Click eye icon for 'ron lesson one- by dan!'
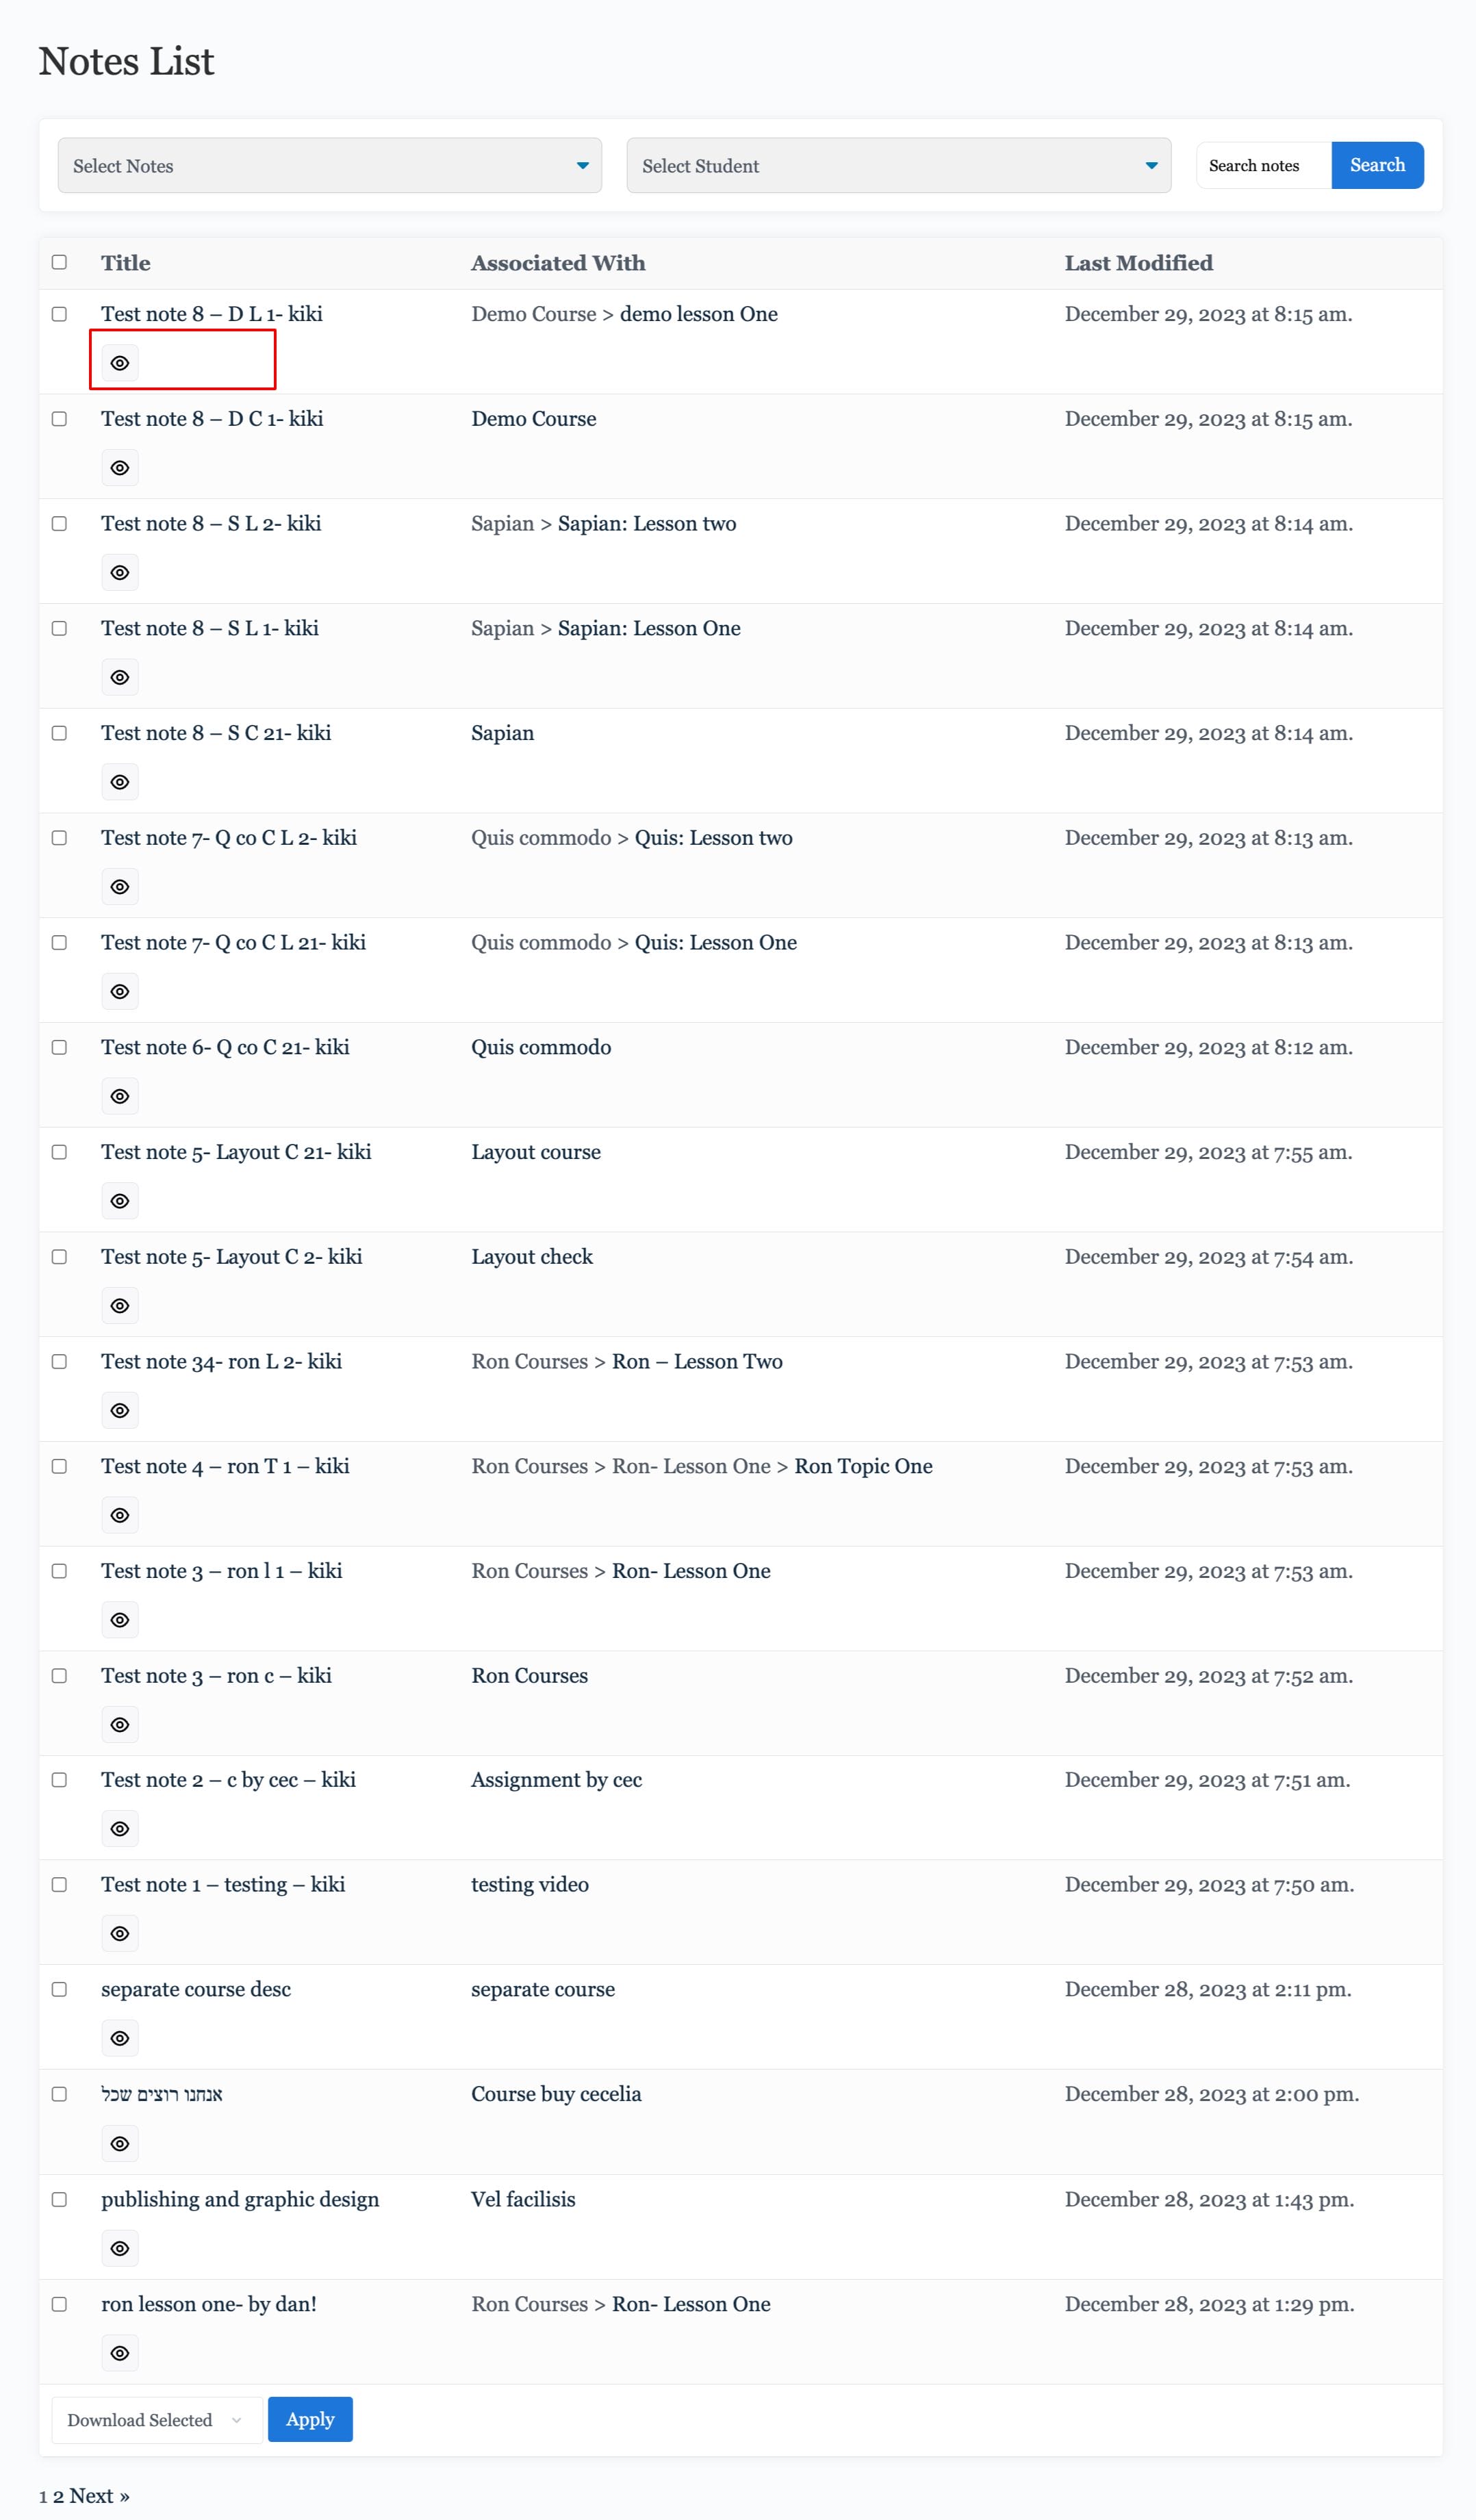The height and width of the screenshot is (2520, 1476). click(120, 2353)
